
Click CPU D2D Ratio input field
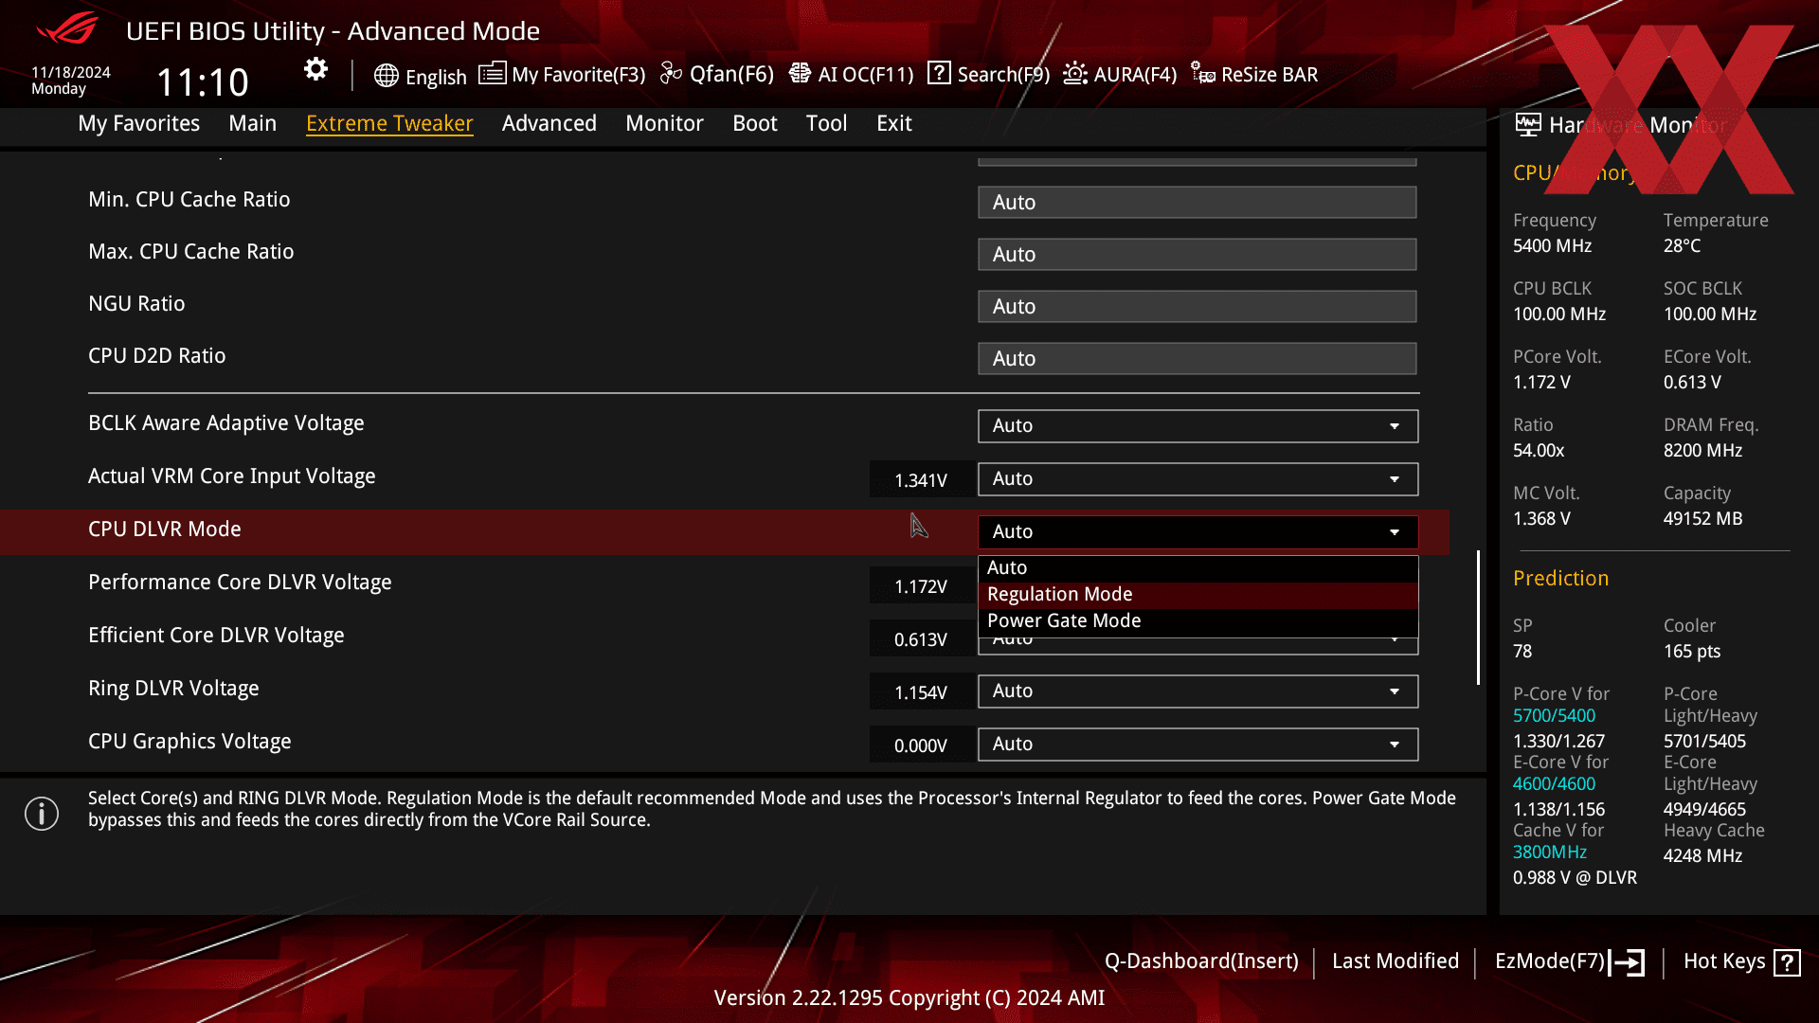pos(1198,358)
